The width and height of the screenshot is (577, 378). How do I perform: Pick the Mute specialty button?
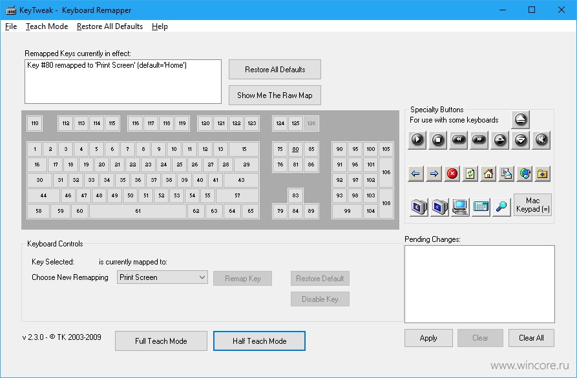pos(541,140)
